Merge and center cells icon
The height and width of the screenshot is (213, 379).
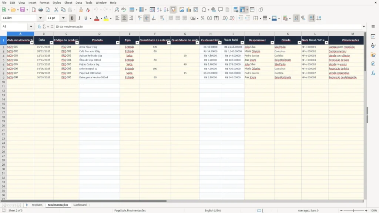[171, 18]
